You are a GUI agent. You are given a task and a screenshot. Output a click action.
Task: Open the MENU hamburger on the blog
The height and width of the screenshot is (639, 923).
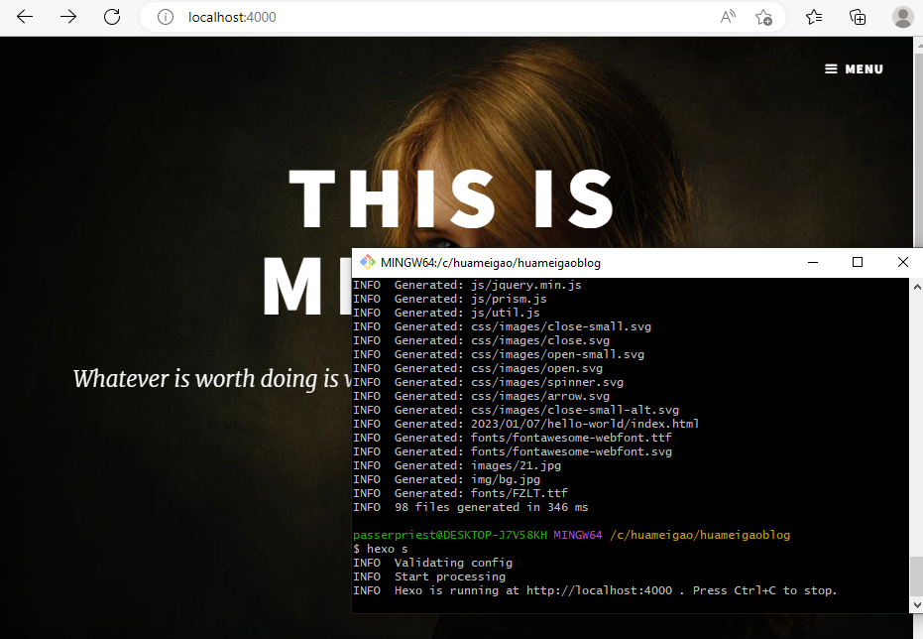pyautogui.click(x=854, y=69)
